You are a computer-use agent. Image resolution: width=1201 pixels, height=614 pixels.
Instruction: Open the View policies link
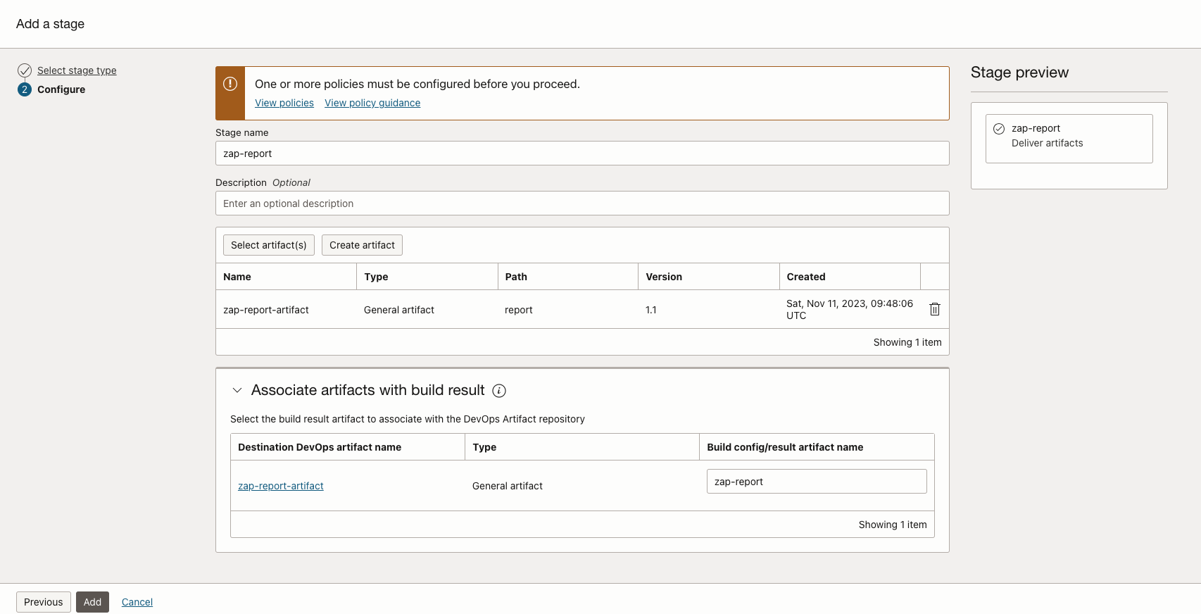pos(284,103)
